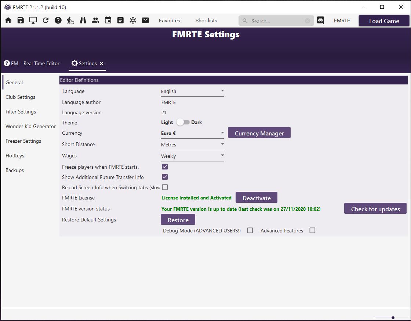This screenshot has height=321, width=411.
Task: Click the snowflake freezer icon
Action: (133, 20)
